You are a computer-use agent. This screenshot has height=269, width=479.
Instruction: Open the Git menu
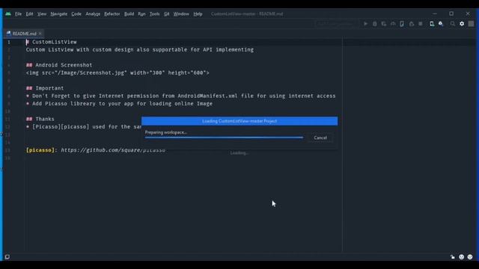pyautogui.click(x=166, y=14)
